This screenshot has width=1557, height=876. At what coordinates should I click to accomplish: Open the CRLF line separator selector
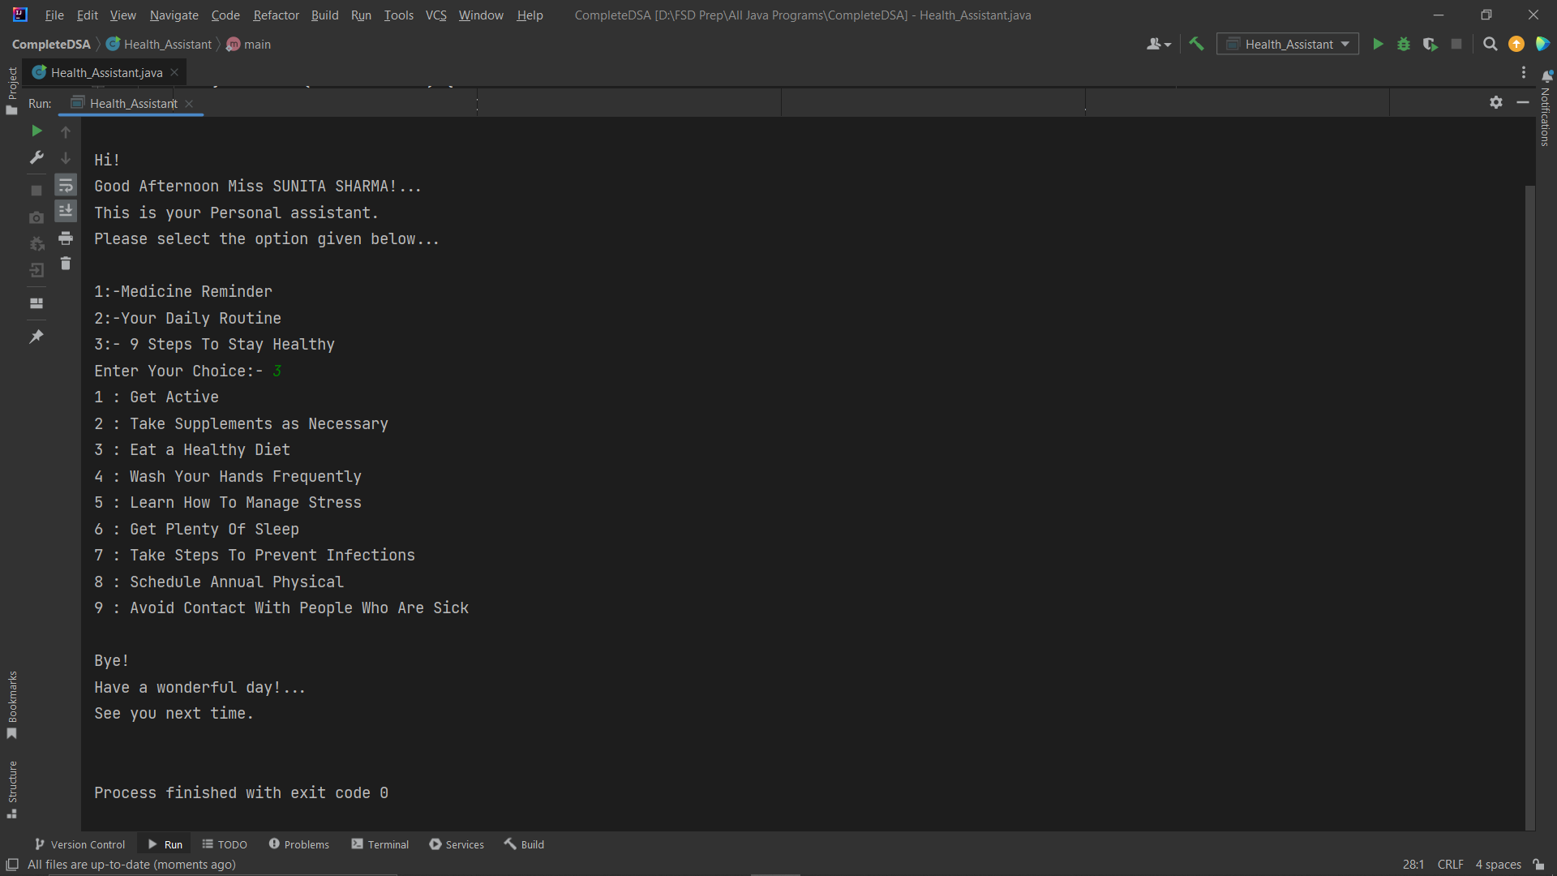1450,865
